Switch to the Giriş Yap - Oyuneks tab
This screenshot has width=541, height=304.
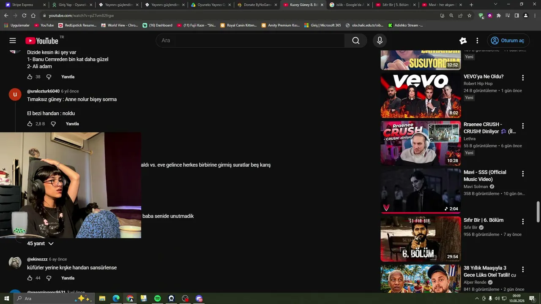(72, 5)
